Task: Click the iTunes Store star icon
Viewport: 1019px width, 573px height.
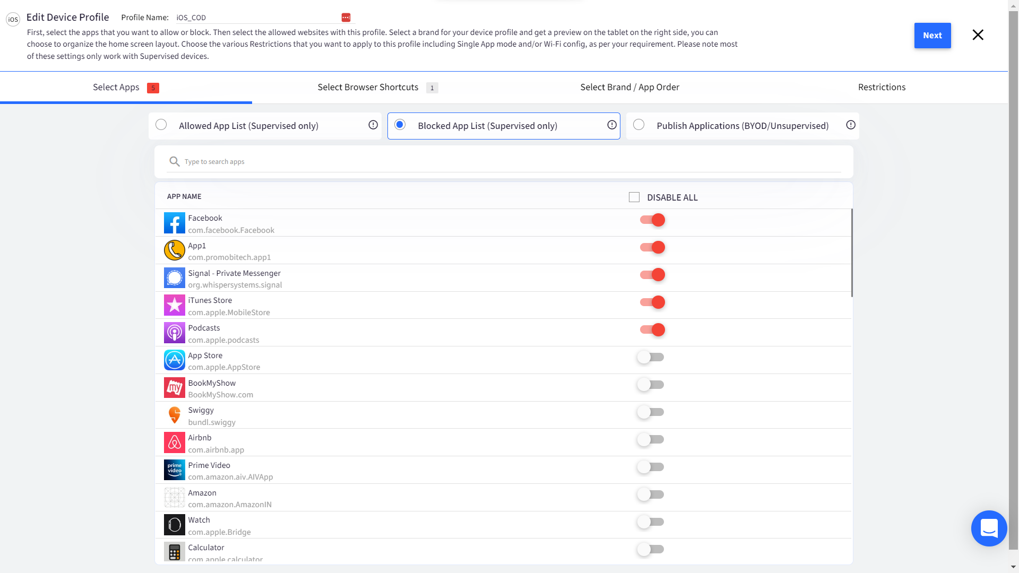Action: [174, 305]
